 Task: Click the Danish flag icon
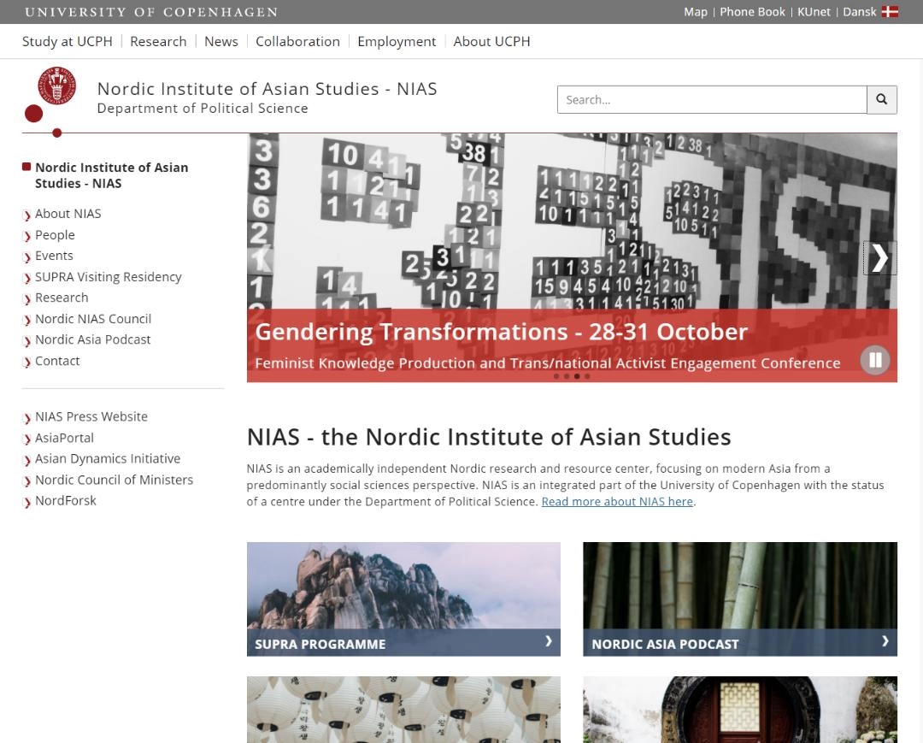pyautogui.click(x=890, y=12)
